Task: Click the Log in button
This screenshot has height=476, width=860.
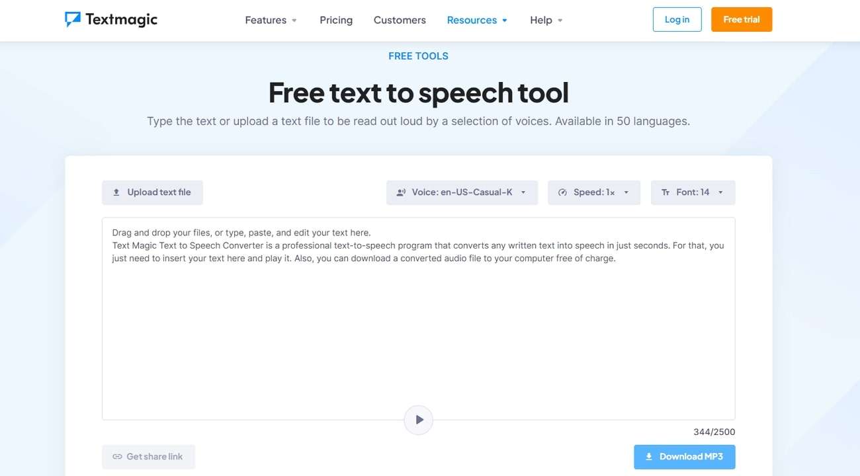Action: coord(677,19)
